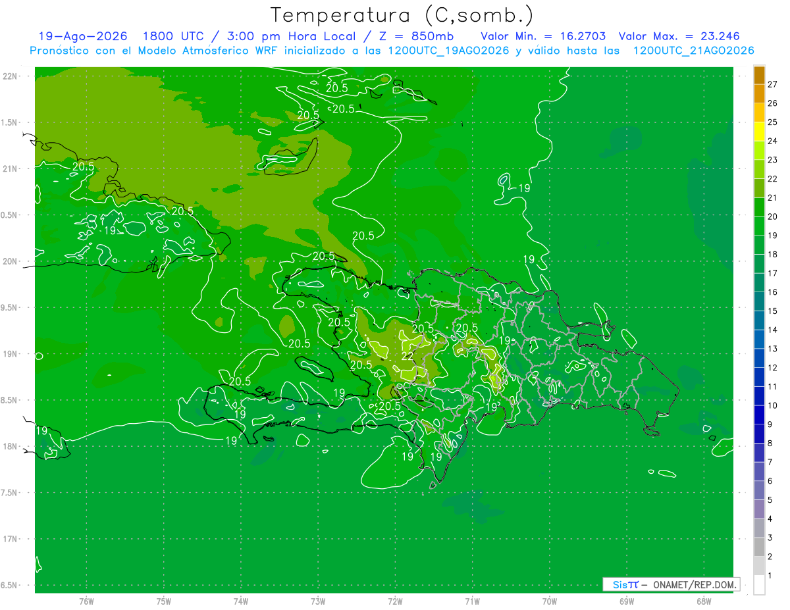Click the "21N" latitude axis label
790x610 pixels.
coord(9,168)
